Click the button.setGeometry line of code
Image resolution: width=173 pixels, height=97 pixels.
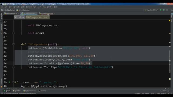[62, 56]
